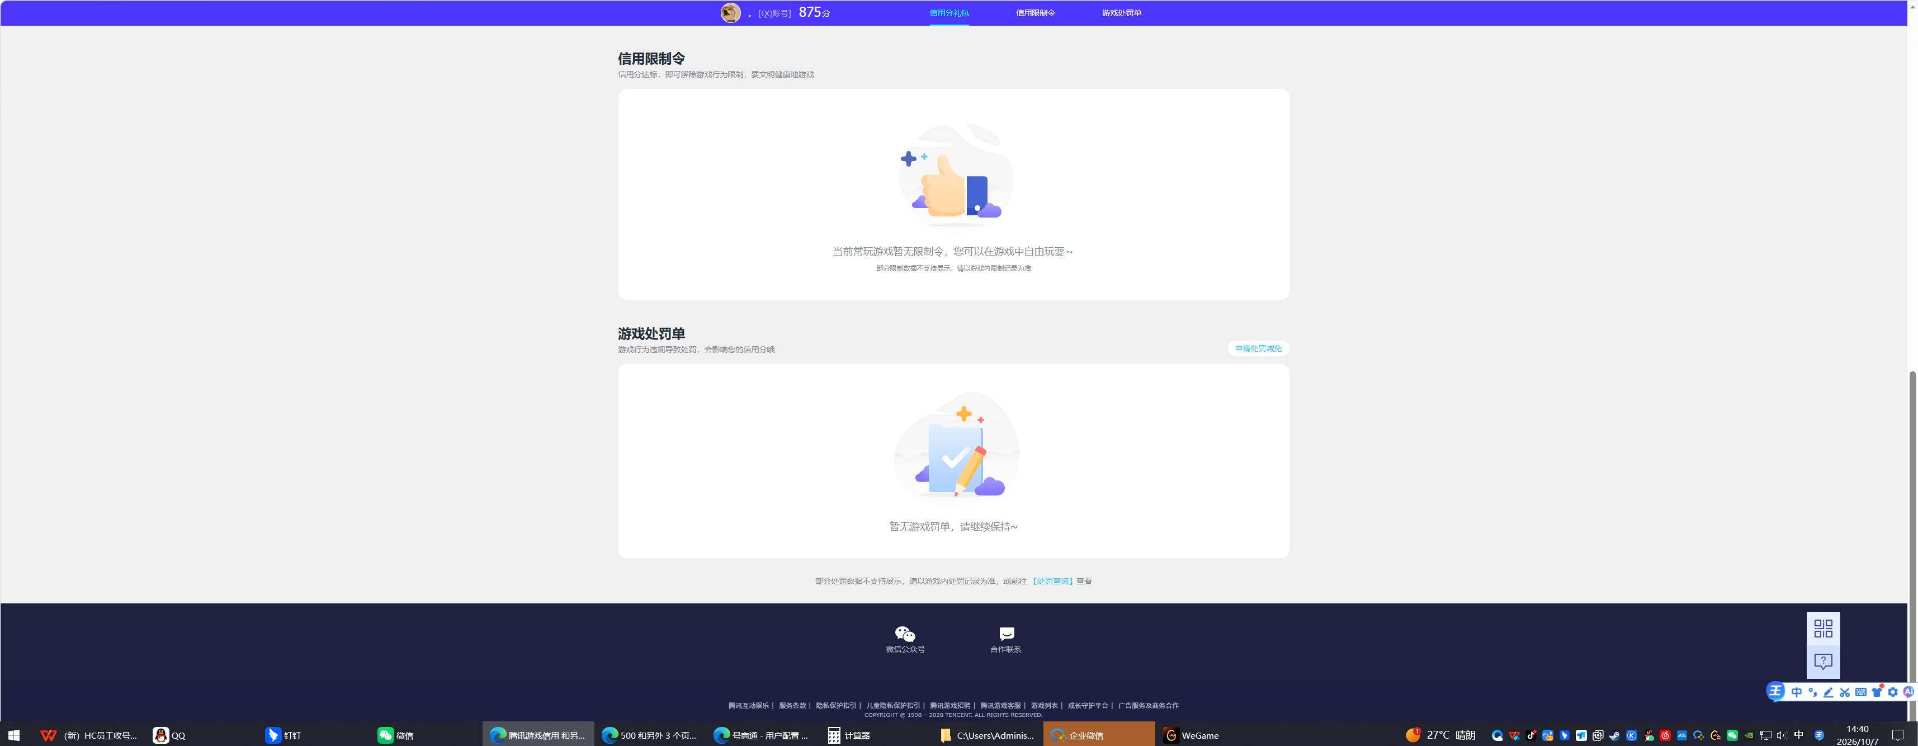Go to the 游戏处罚单 tab

click(x=1121, y=13)
